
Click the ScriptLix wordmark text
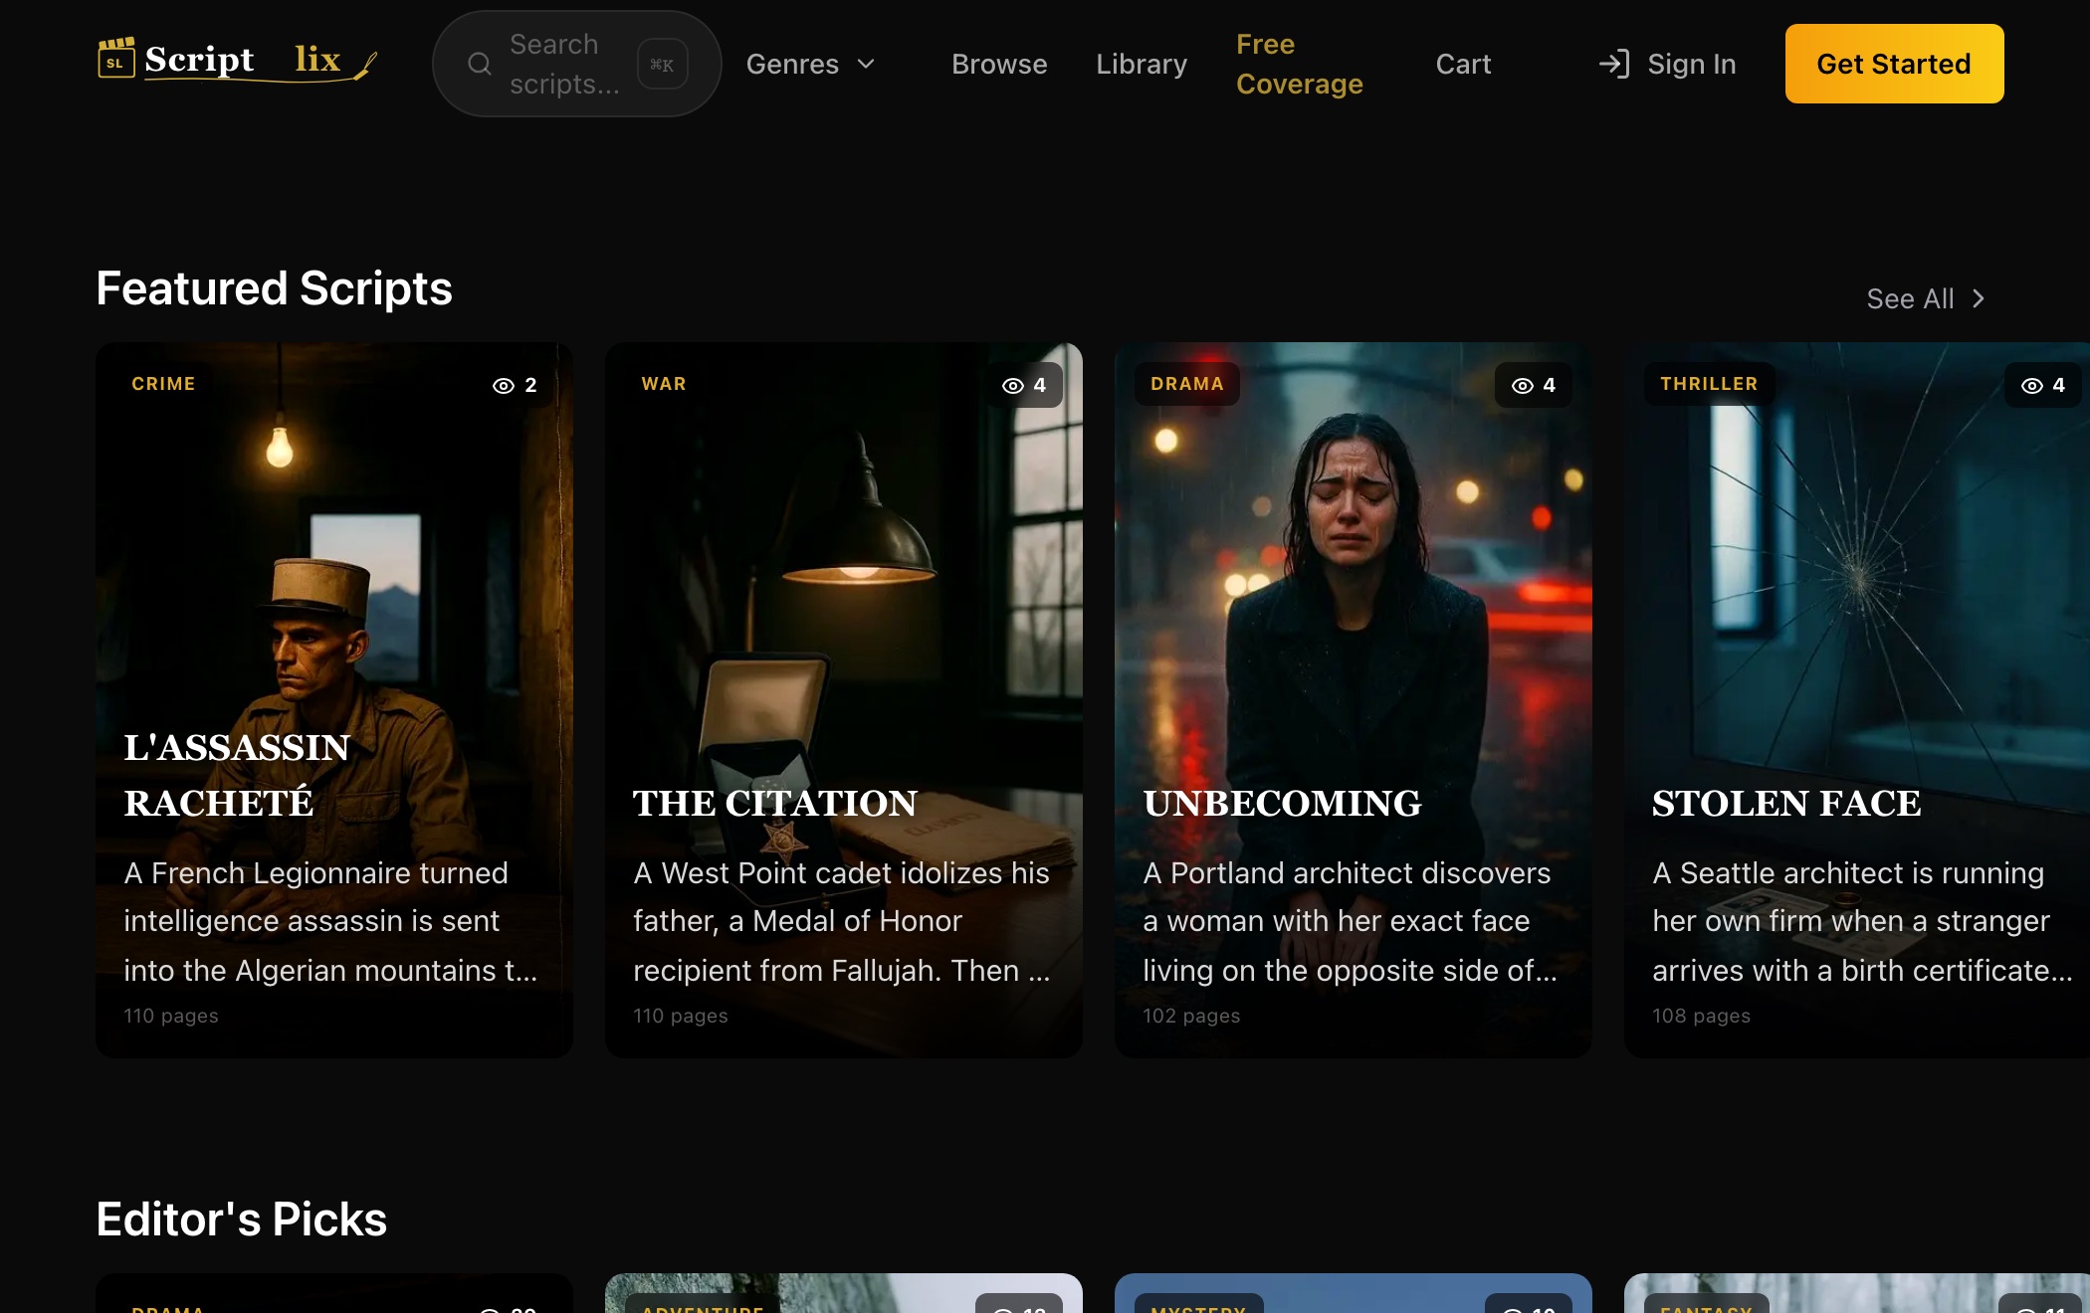(243, 60)
